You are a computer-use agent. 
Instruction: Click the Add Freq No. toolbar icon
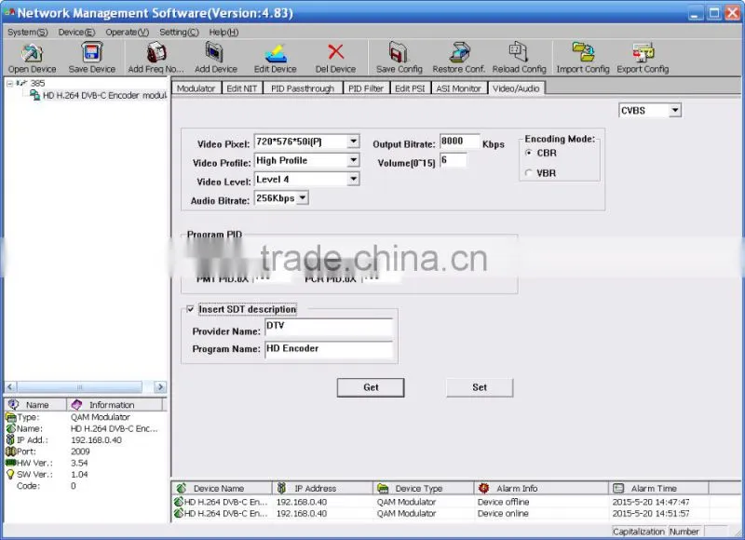156,53
